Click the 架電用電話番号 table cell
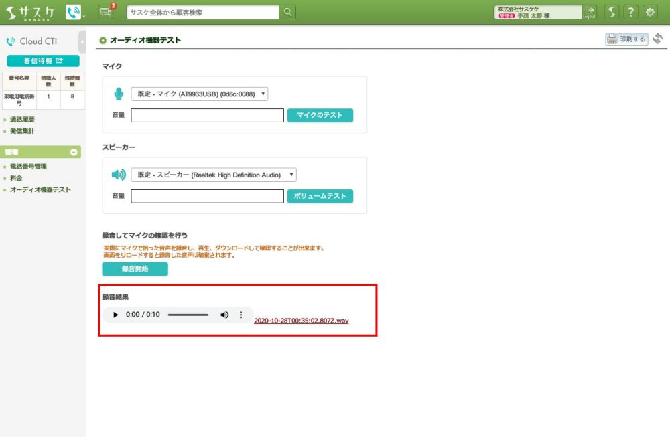Image resolution: width=670 pixels, height=437 pixels. click(x=19, y=100)
